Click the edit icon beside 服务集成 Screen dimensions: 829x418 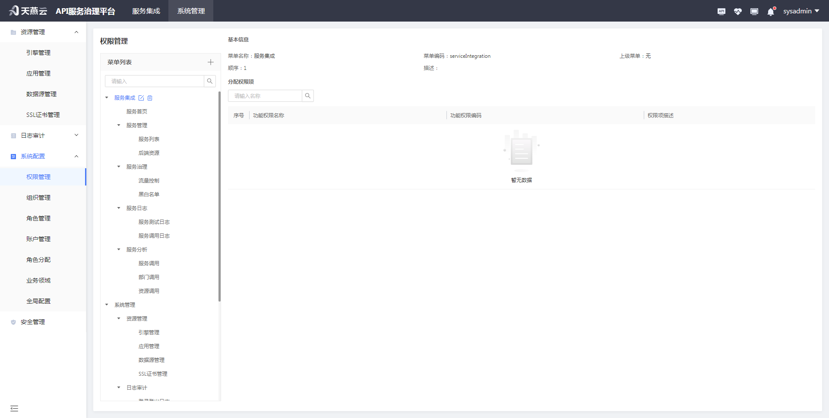point(141,98)
